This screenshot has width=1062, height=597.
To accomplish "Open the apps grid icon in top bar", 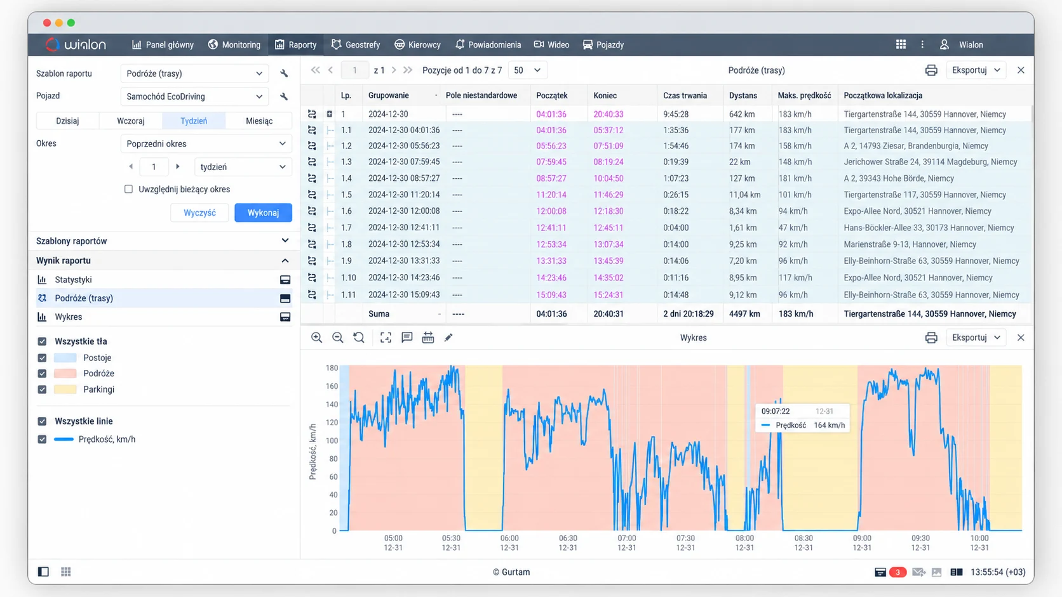I will coord(901,44).
